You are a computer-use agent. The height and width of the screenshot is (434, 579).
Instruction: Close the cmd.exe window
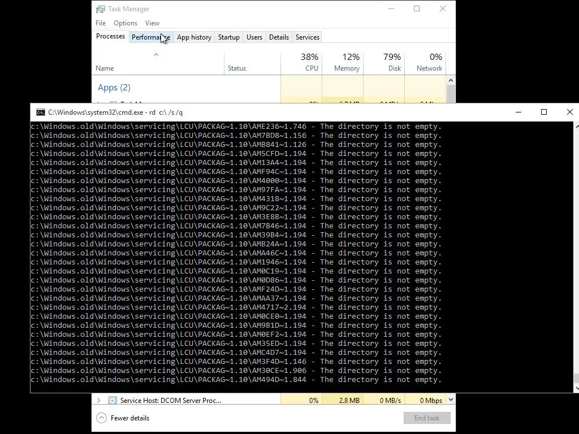[569, 112]
